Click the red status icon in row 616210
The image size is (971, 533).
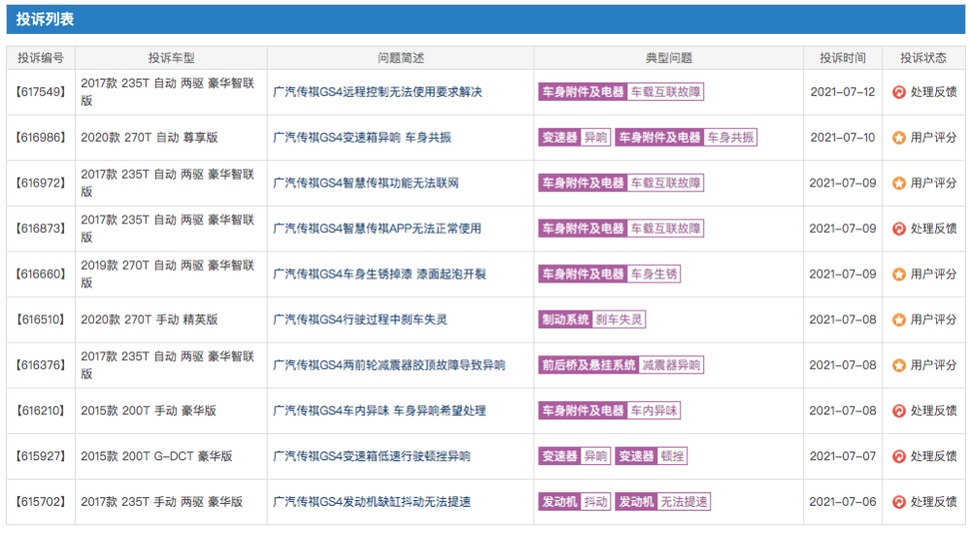click(x=899, y=411)
